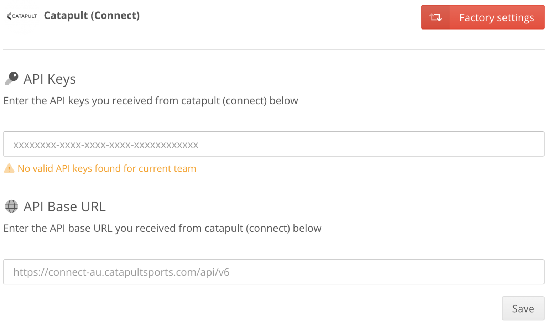Image resolution: width=547 pixels, height=324 pixels.
Task: Click the Catapult (Connect) page title
Action: pos(92,15)
